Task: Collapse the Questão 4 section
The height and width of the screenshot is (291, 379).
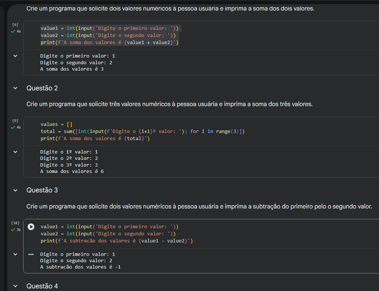Action: (x=15, y=286)
